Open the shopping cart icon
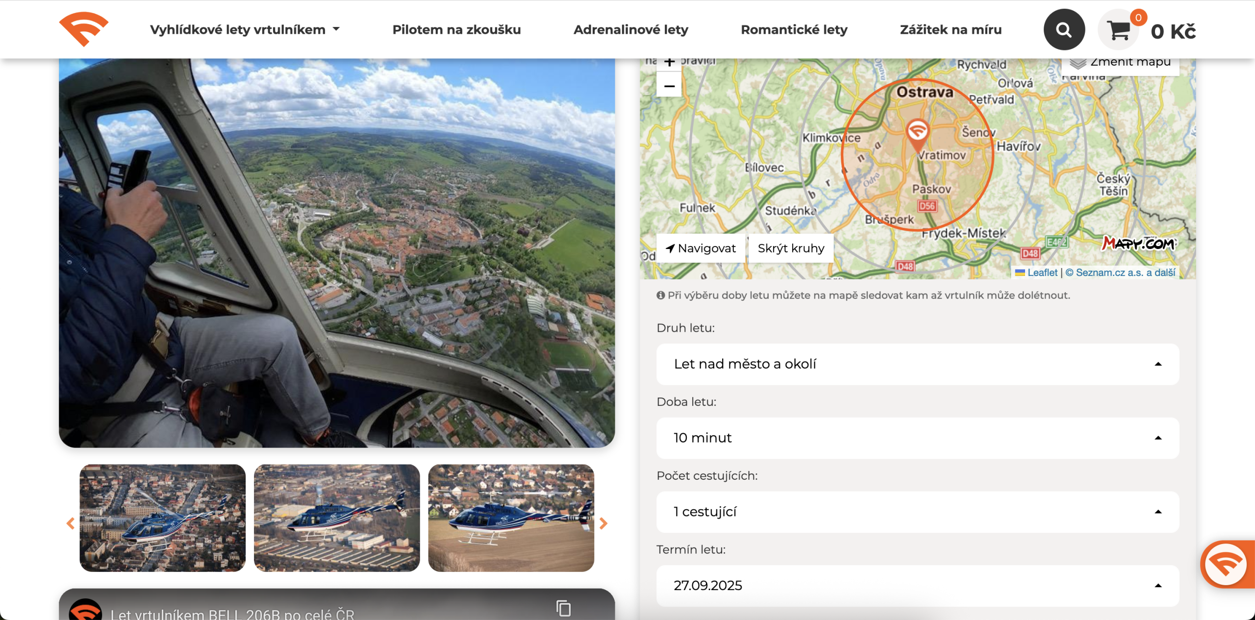The image size is (1255, 620). [x=1119, y=30]
